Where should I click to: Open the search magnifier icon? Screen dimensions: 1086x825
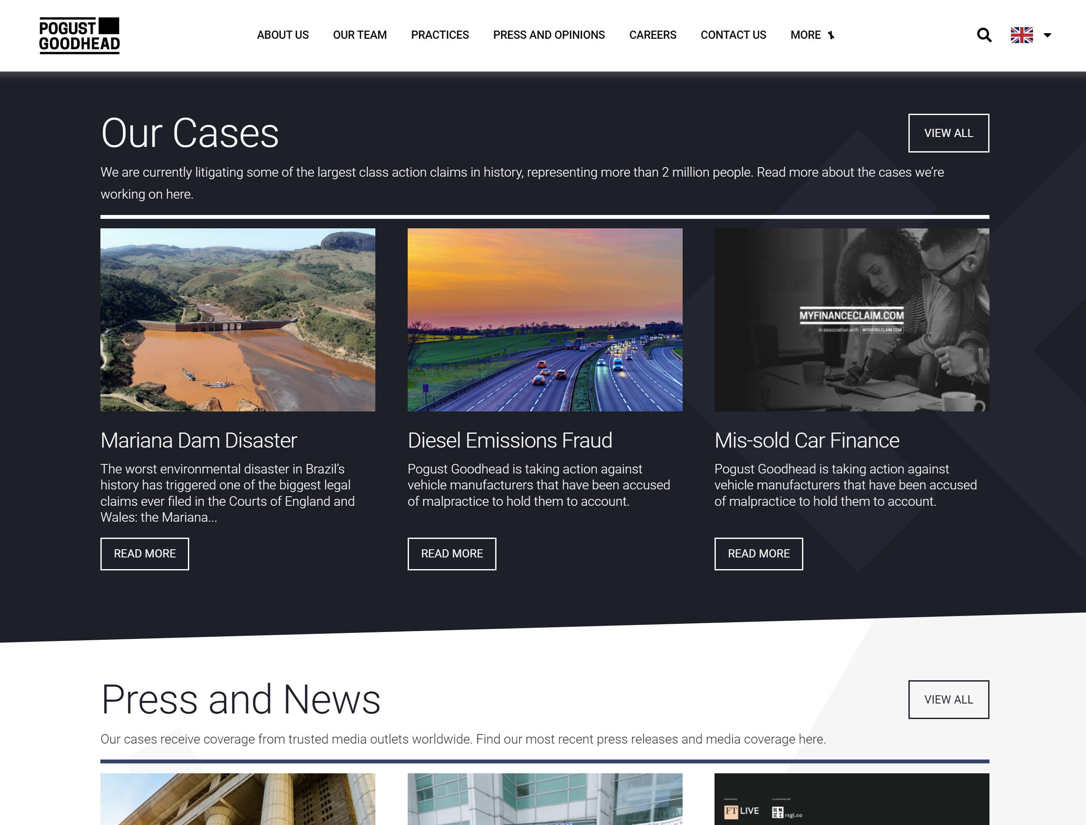pos(984,35)
